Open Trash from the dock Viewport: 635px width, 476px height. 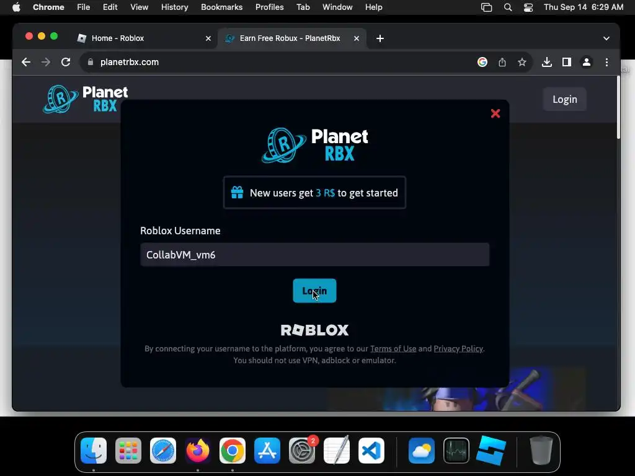pos(541,451)
